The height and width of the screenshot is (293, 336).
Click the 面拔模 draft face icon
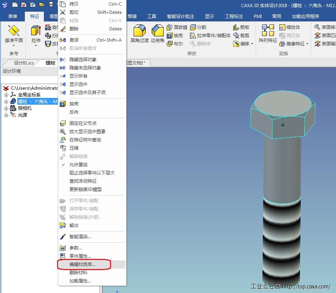point(170,27)
